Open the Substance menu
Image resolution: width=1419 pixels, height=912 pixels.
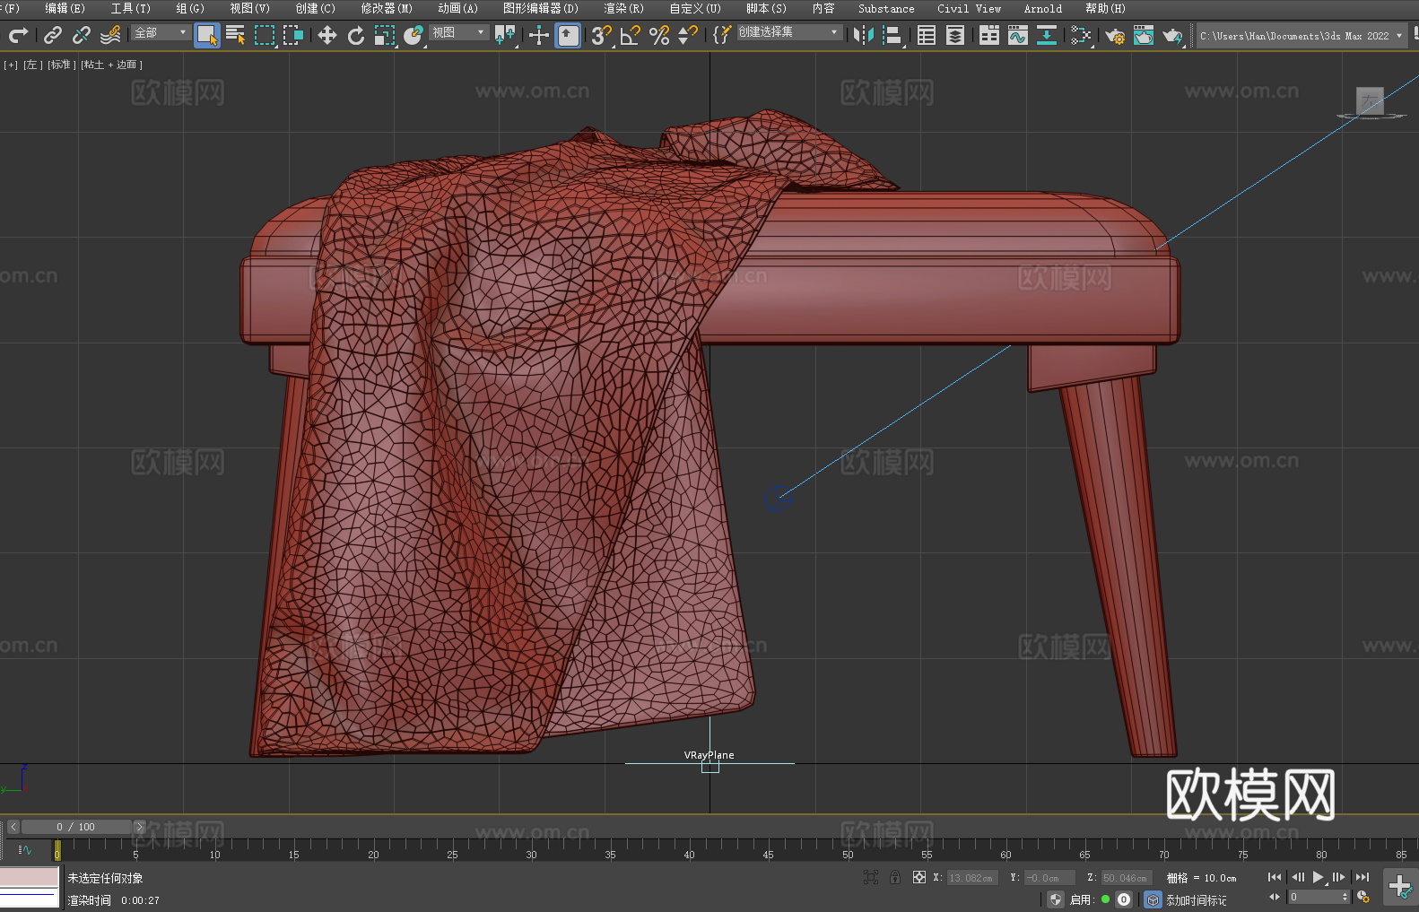(x=886, y=8)
